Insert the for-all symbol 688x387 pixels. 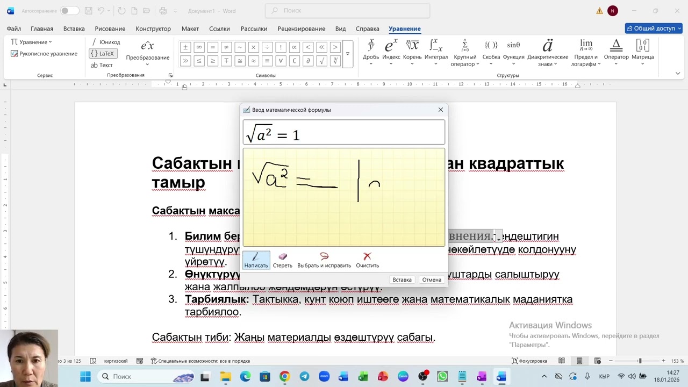[281, 61]
